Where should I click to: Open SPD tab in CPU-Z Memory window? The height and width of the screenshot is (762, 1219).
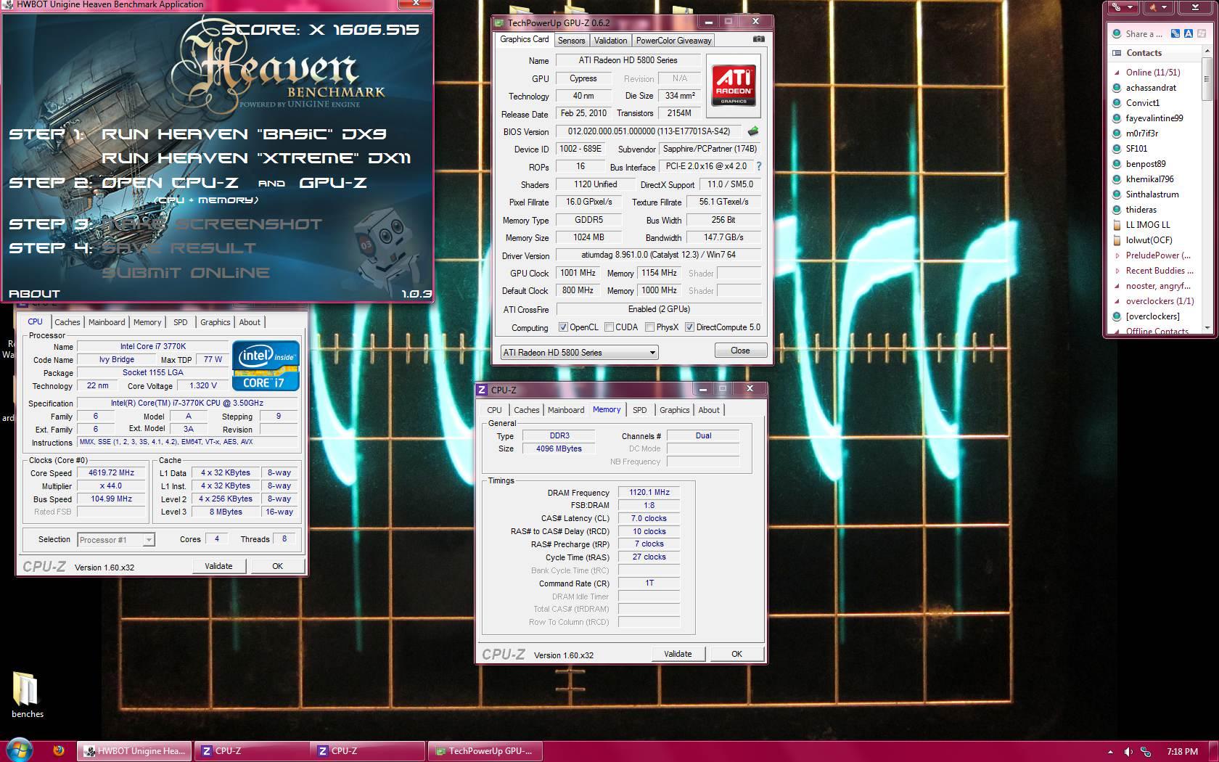639,410
